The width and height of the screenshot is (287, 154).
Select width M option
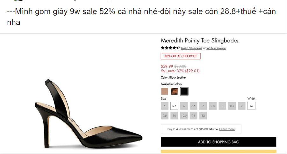251,106
